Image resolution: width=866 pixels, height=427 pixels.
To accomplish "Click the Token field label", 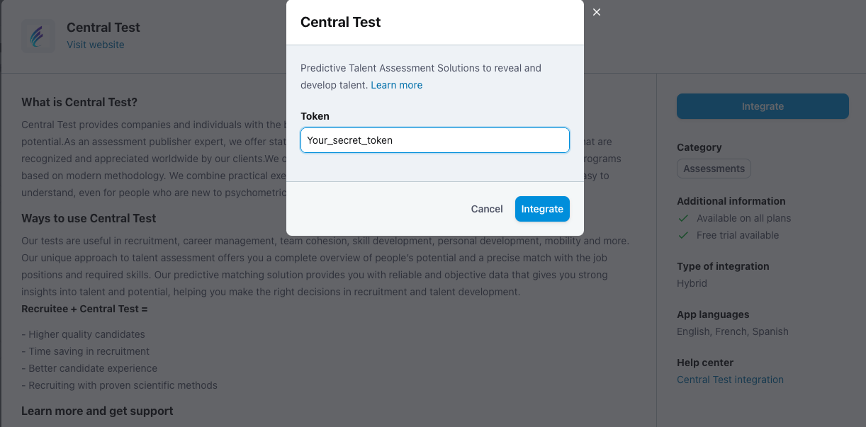I will 315,116.
